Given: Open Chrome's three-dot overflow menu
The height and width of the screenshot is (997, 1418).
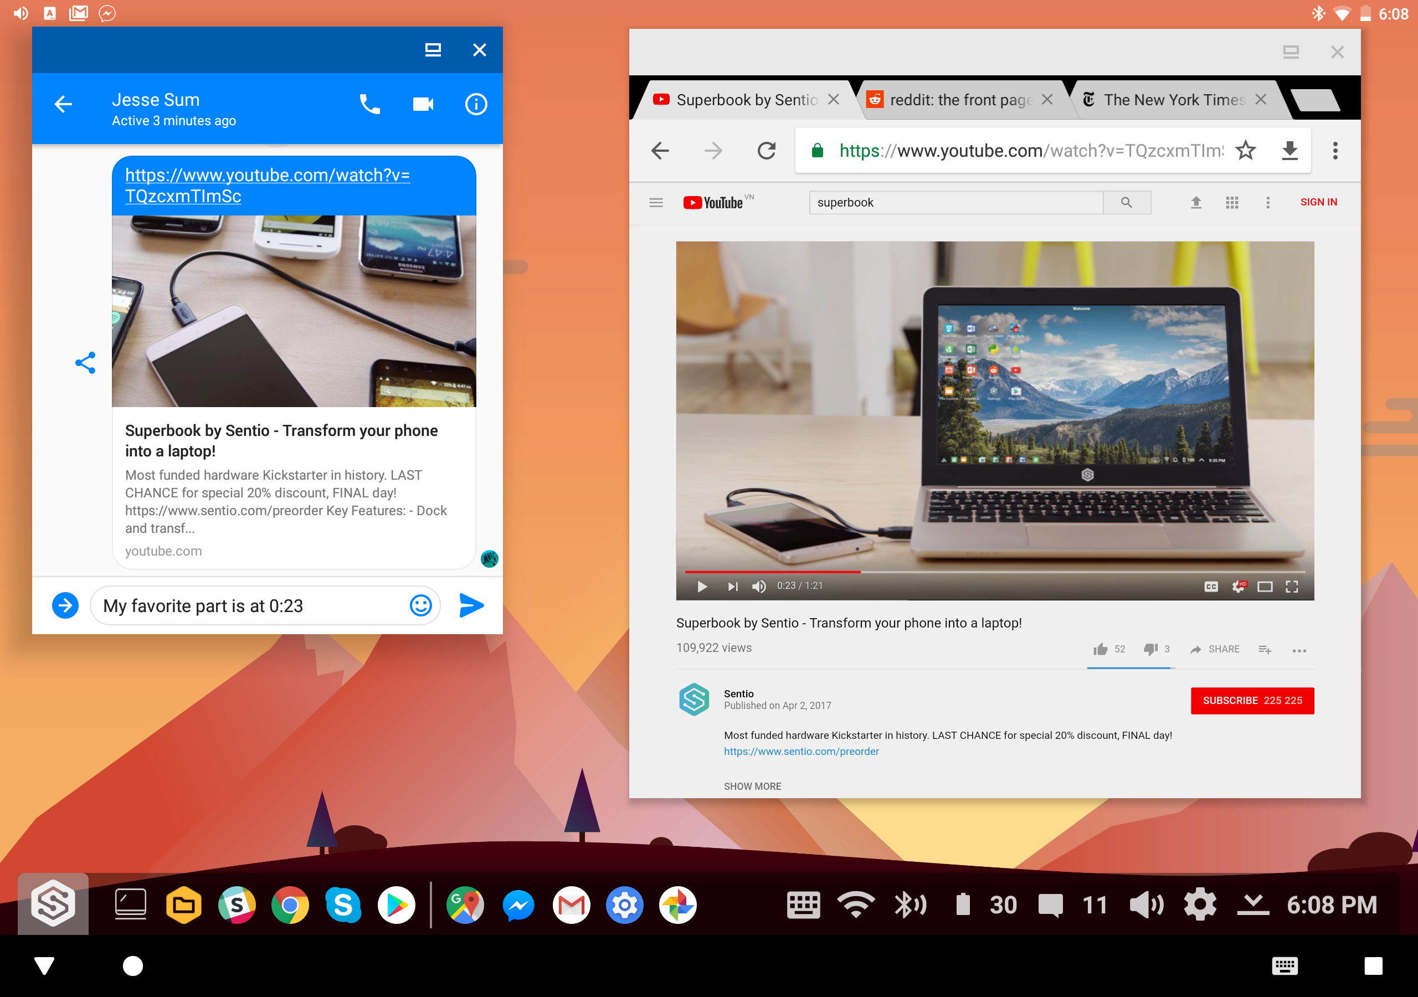Looking at the screenshot, I should point(1334,150).
